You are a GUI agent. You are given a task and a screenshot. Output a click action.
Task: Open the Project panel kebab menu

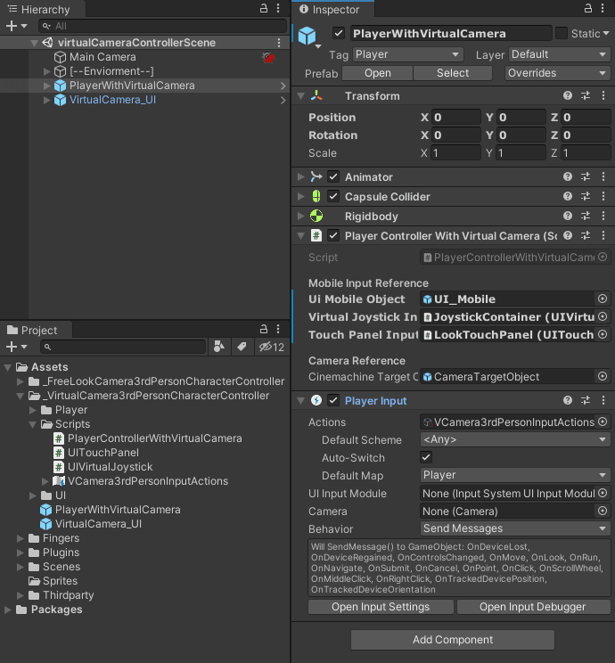click(278, 329)
